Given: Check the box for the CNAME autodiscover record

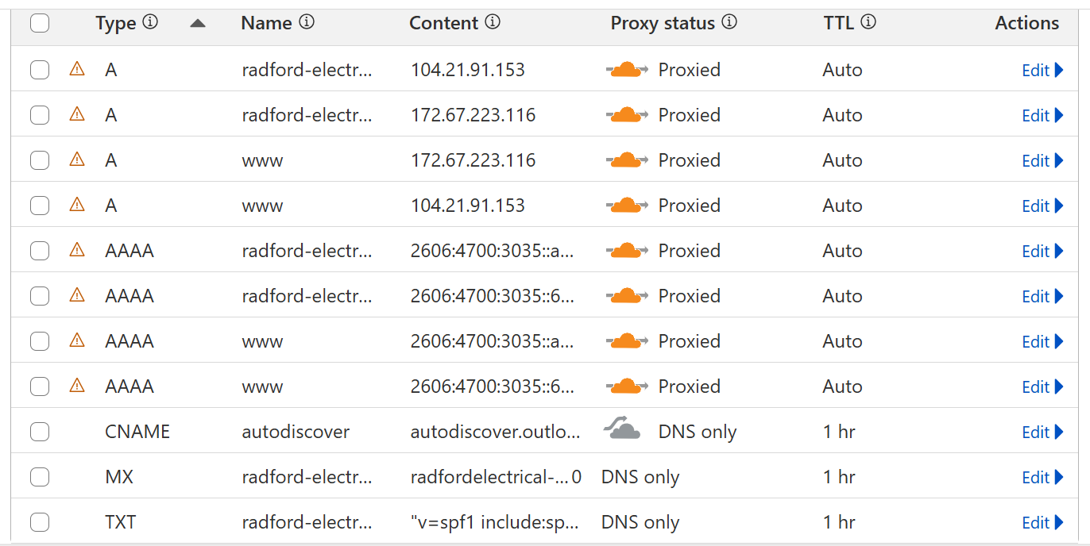Looking at the screenshot, I should [x=40, y=432].
